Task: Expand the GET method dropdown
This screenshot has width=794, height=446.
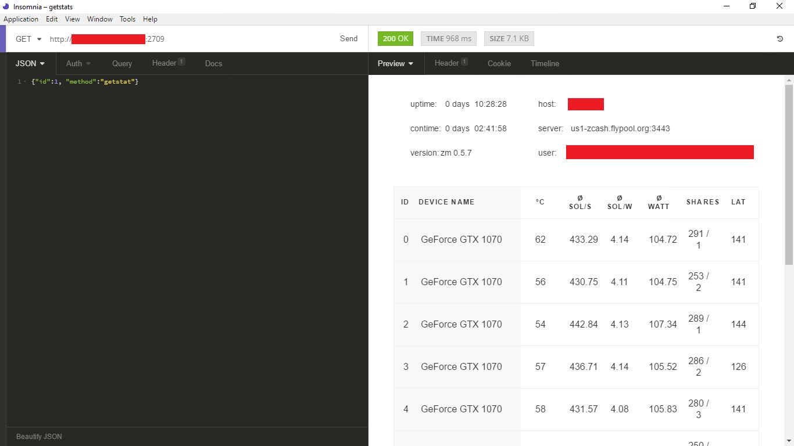Action: point(28,39)
